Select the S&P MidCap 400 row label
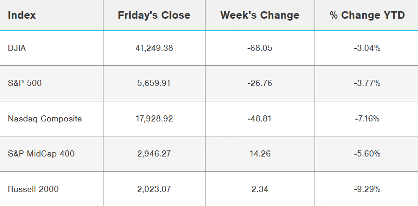The width and height of the screenshot is (418, 206). [x=41, y=154]
